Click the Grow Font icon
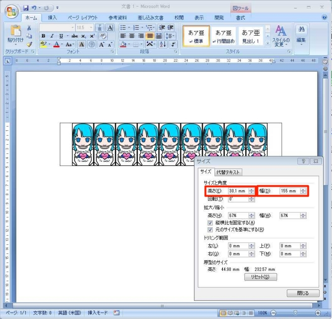Viewport: 332px width, 319px height. coord(101,44)
